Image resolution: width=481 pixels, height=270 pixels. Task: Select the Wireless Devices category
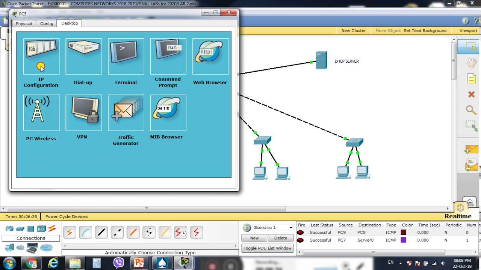(41, 229)
